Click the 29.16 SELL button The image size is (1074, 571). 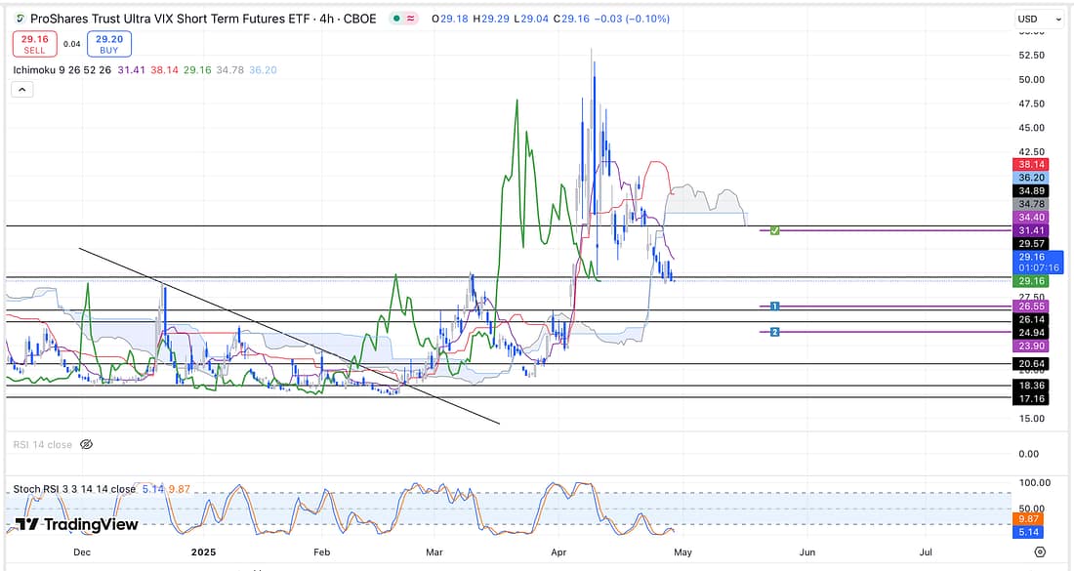pos(34,44)
